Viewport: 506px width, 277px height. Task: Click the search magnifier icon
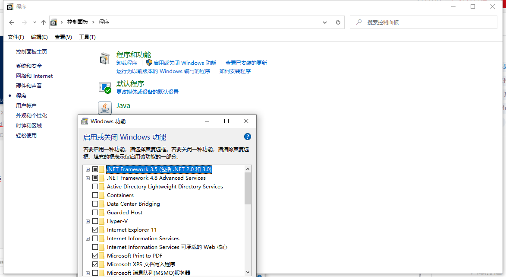[x=359, y=22]
